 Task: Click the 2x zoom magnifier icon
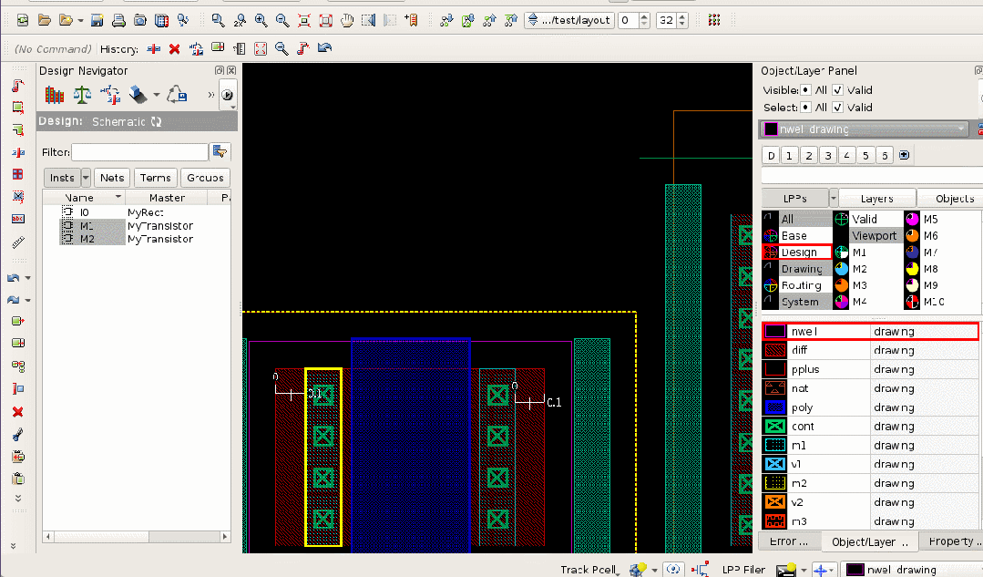tap(240, 20)
